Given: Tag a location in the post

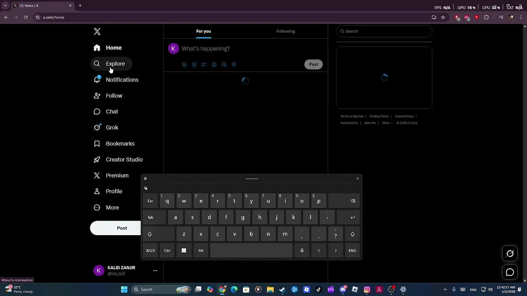Looking at the screenshot, I should [x=234, y=65].
